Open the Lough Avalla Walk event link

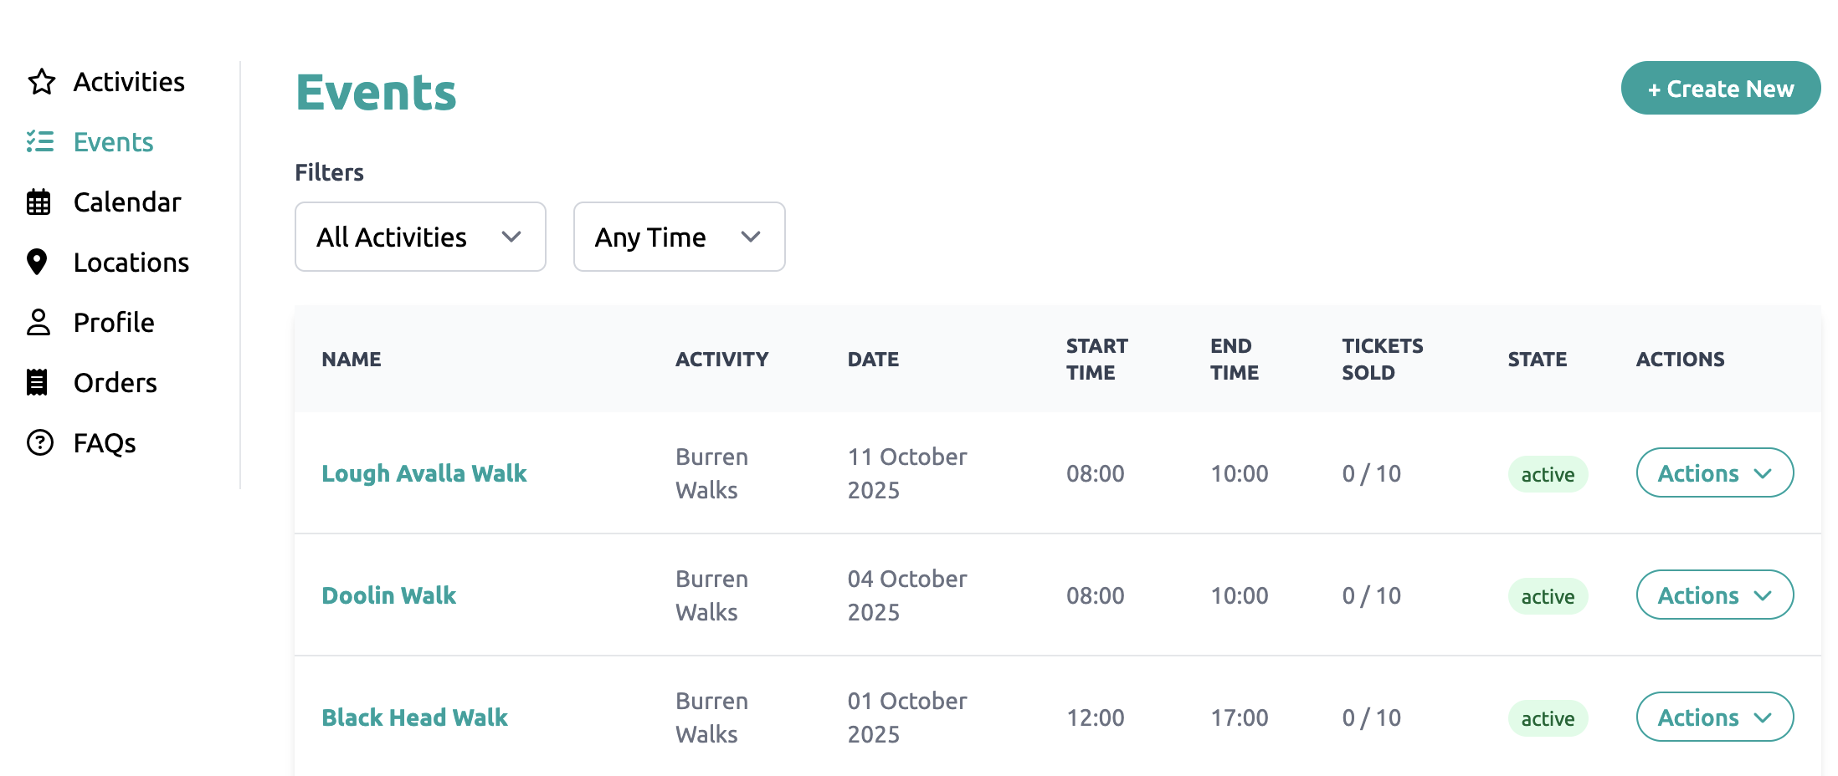coord(424,473)
